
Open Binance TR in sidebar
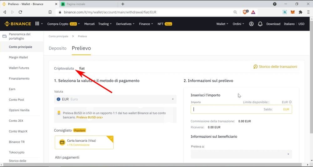coord(17,142)
